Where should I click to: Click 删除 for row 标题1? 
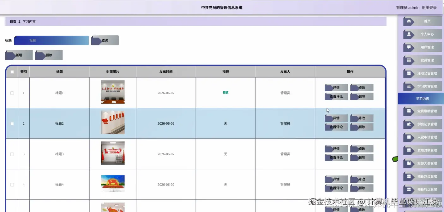(x=362, y=96)
